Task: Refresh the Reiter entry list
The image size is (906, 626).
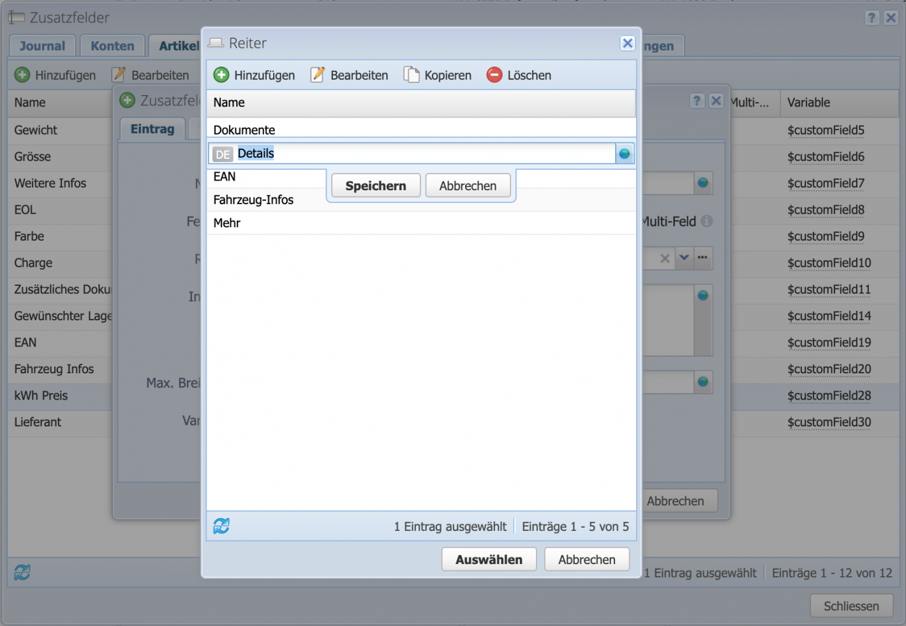Action: 221,526
